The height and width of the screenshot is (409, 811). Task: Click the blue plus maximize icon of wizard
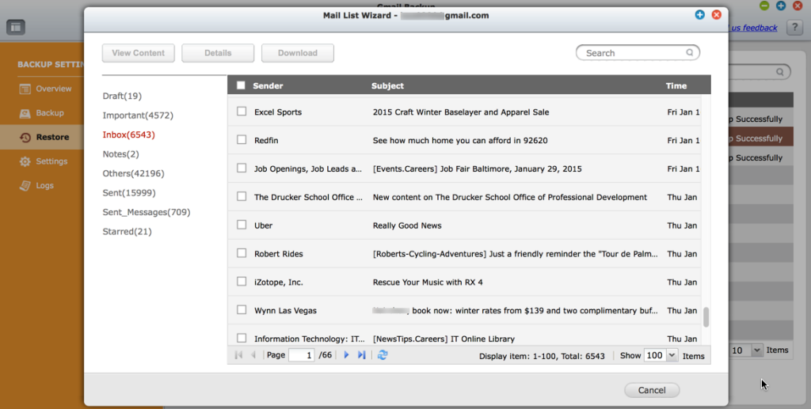(699, 14)
